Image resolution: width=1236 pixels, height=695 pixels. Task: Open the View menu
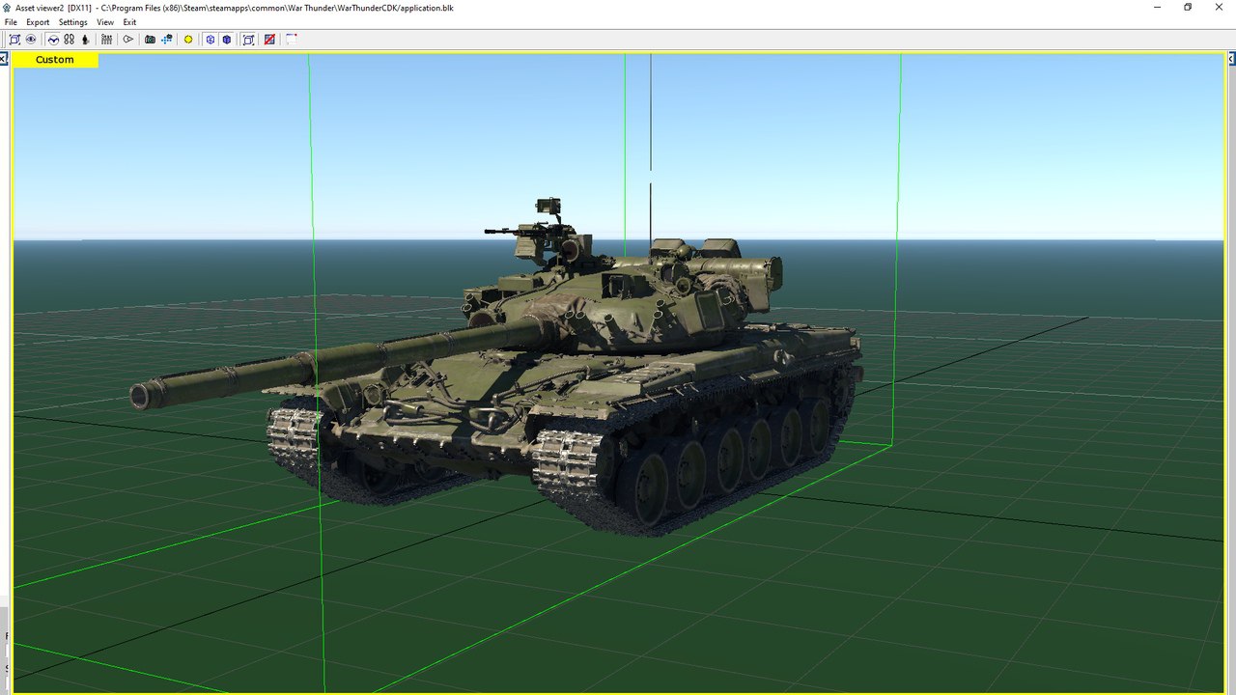pos(105,22)
